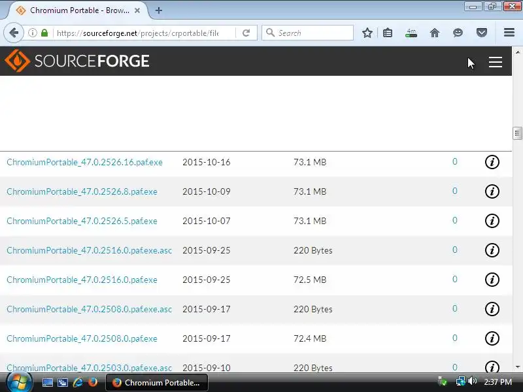
Task: Switch to Chromium Portable... taskbar button
Action: [x=157, y=383]
